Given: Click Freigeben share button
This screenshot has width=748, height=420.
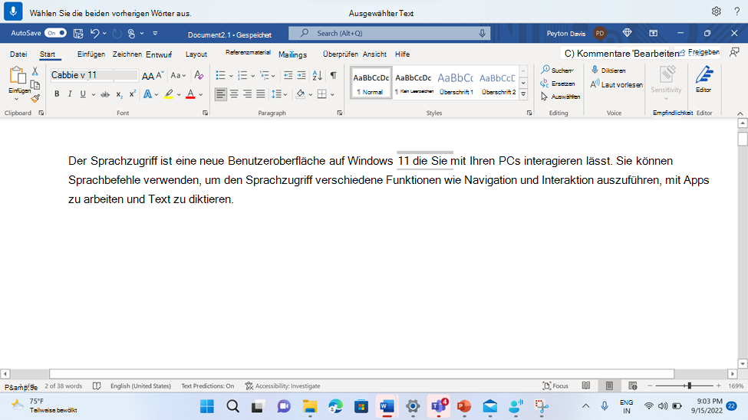Looking at the screenshot, I should (x=700, y=52).
